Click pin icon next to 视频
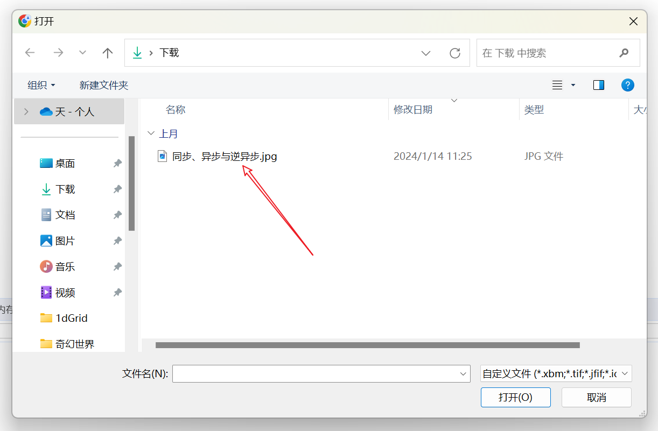658x431 pixels. click(x=117, y=292)
